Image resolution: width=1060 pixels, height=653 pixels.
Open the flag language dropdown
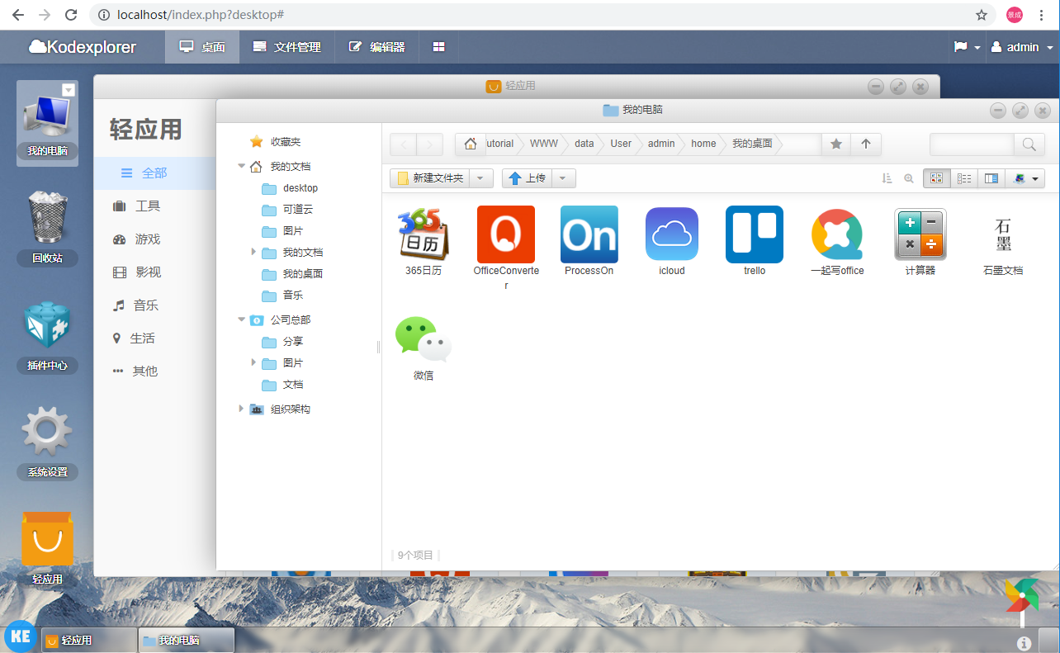[968, 47]
